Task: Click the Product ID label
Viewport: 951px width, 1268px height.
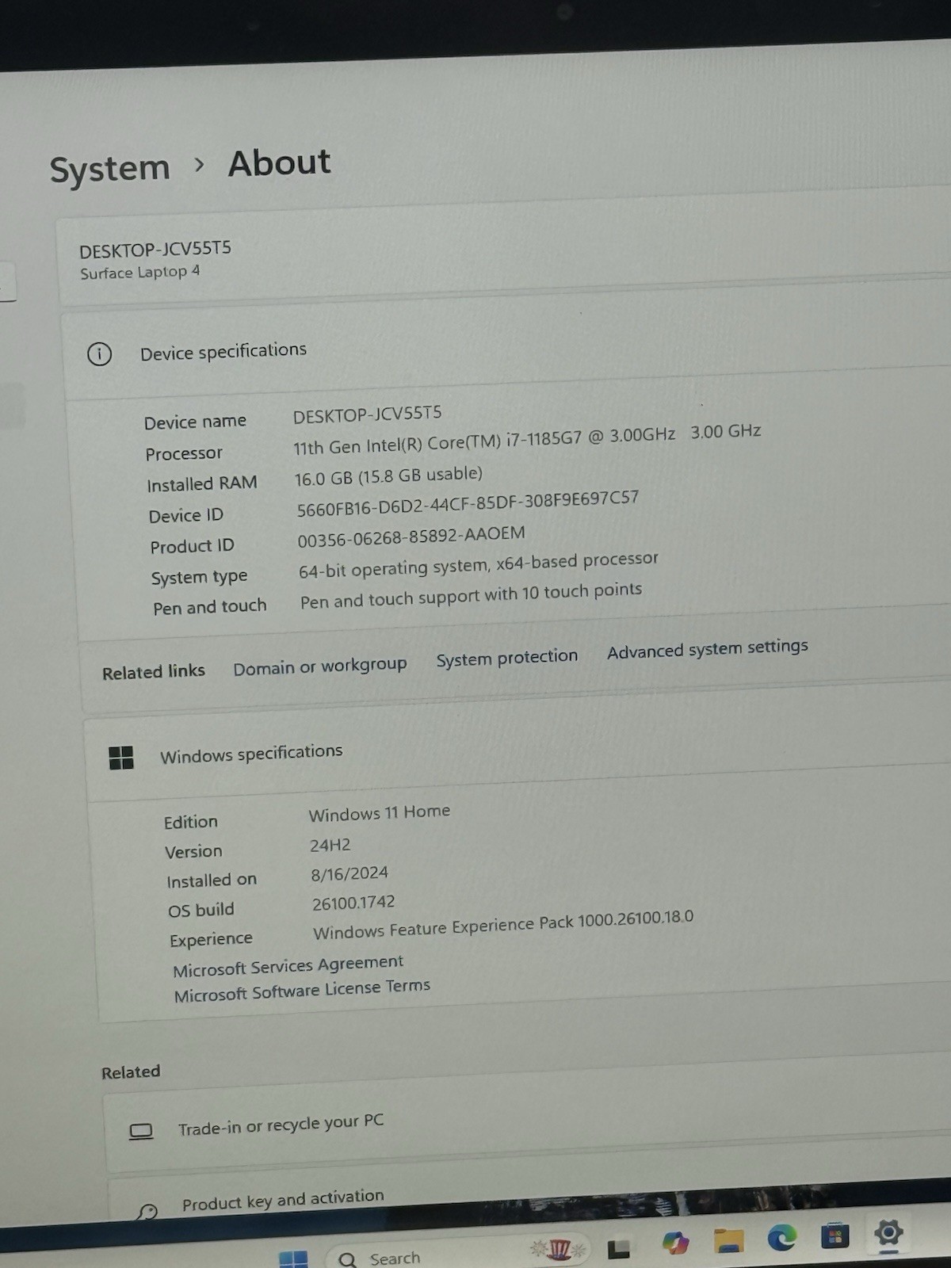Action: (193, 547)
